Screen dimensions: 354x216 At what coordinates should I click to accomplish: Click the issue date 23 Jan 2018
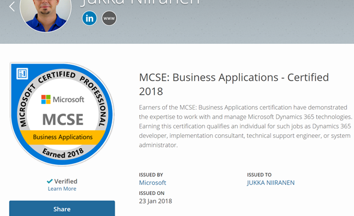pos(155,201)
